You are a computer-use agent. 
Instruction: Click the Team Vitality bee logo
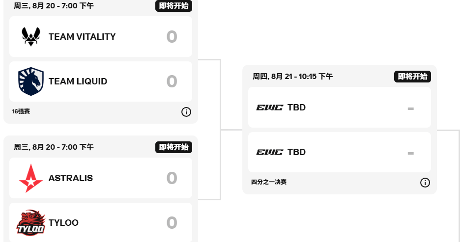pyautogui.click(x=30, y=36)
